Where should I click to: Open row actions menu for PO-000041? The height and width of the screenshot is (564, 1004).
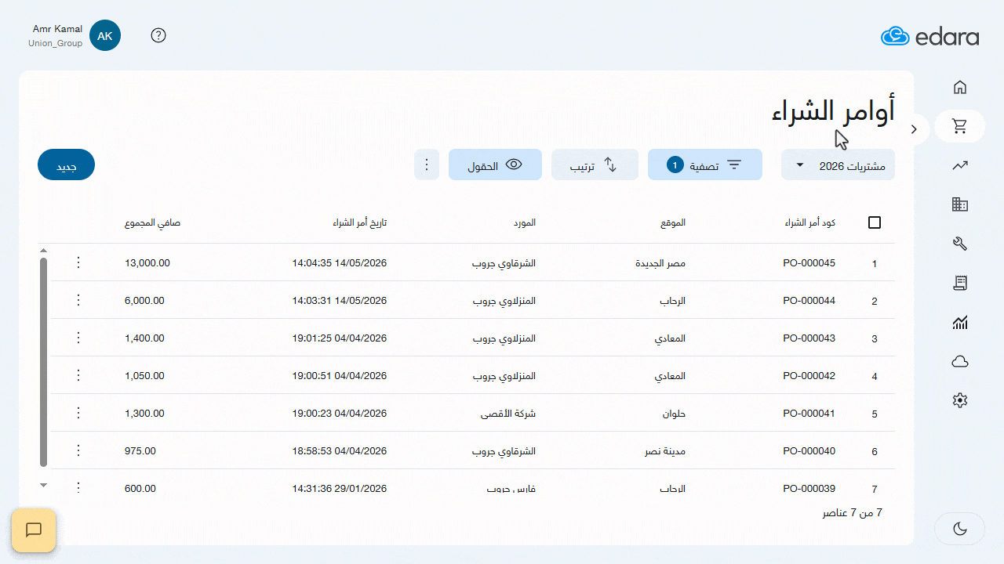click(x=78, y=413)
